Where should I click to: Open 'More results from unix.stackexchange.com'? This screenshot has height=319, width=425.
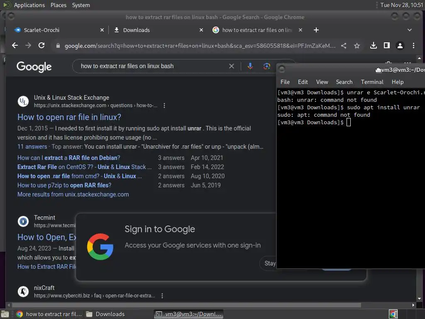[x=73, y=194]
